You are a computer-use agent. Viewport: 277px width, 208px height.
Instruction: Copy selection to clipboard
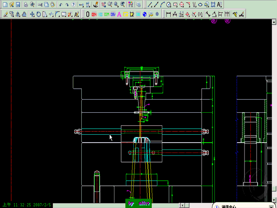click(x=47, y=5)
